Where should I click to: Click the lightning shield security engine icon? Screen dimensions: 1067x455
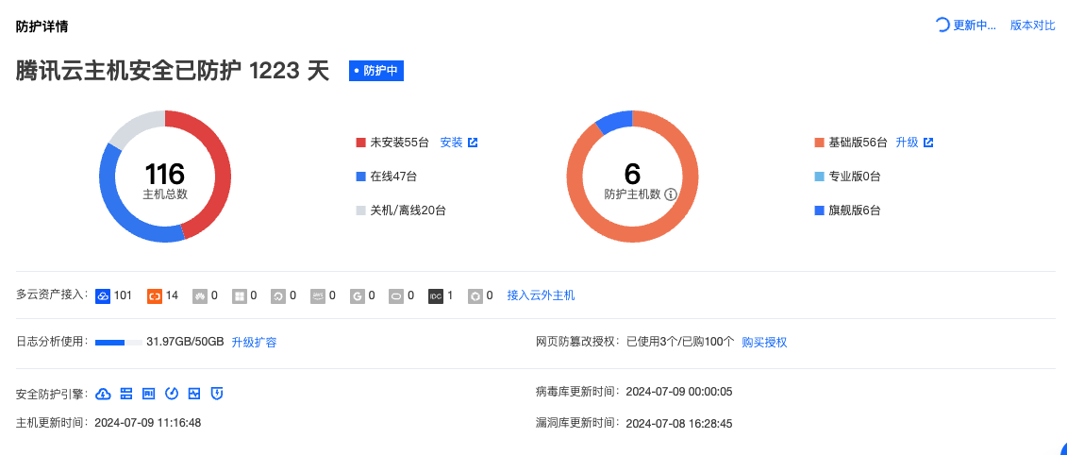click(217, 393)
